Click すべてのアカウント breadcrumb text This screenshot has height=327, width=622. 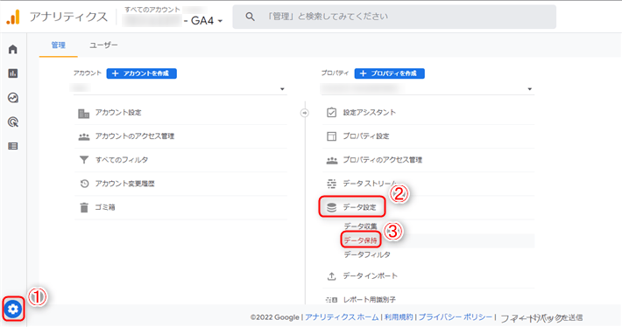[x=152, y=9]
